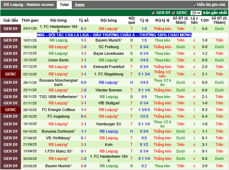Open 1.FSV Mainz 05 team link
The width and height of the screenshot is (229, 170).
pos(59,151)
